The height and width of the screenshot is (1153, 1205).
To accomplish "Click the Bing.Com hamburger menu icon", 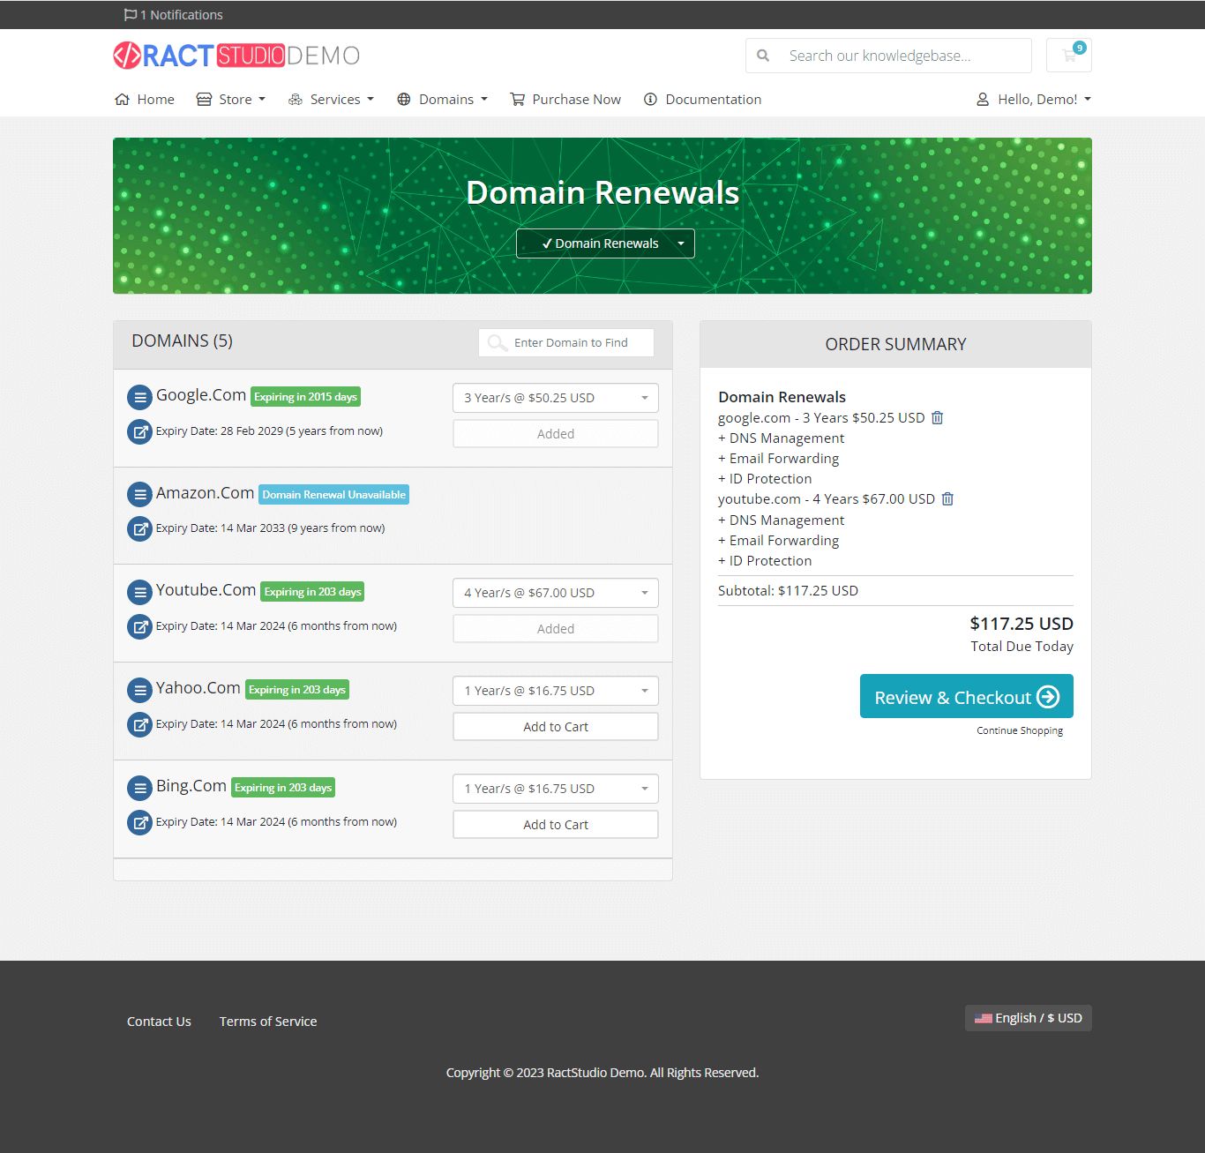I will coord(139,788).
